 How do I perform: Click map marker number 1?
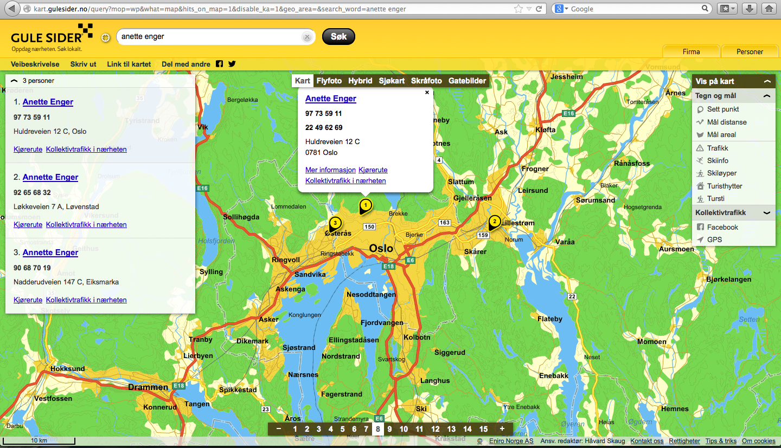(x=366, y=206)
